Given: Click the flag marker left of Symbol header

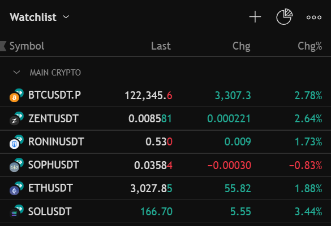Looking at the screenshot, I should click(x=3, y=46).
